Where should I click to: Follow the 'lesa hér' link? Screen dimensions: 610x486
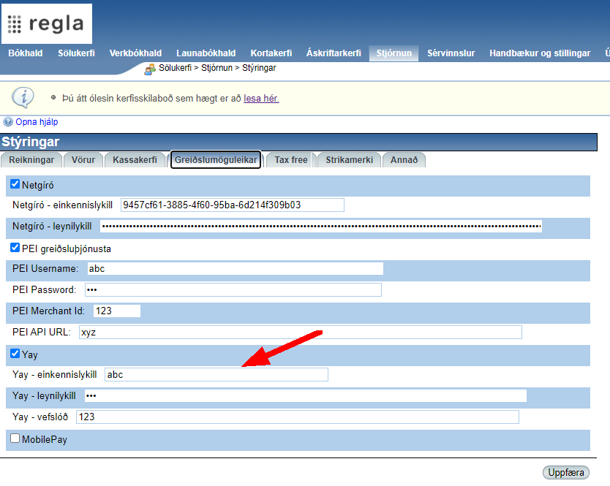261,98
